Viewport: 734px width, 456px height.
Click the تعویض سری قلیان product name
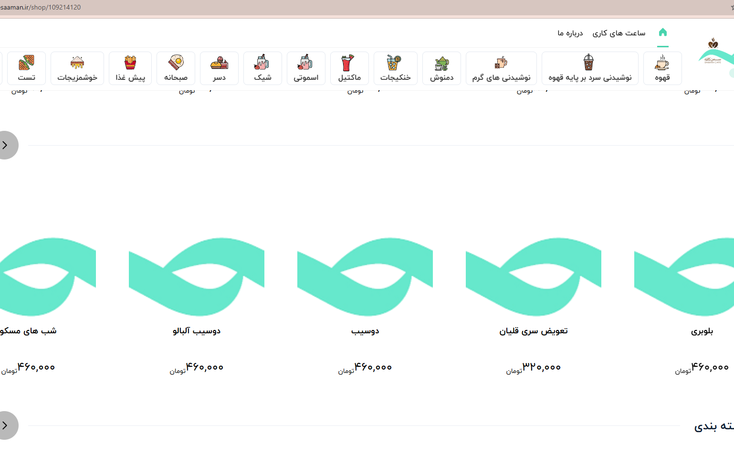[534, 331]
